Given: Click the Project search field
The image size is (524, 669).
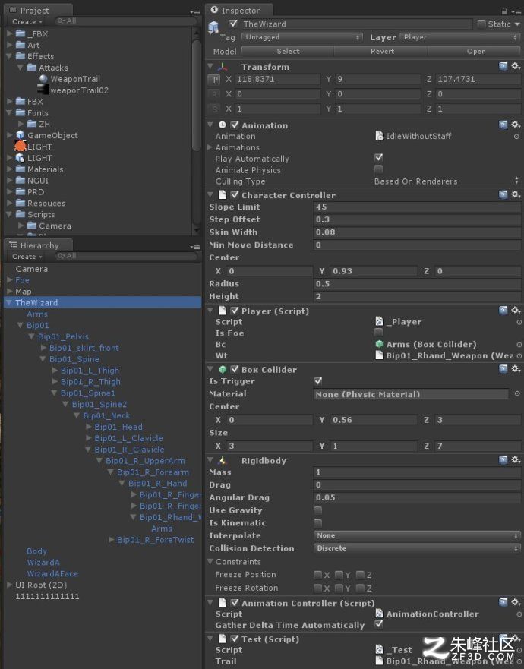Looking at the screenshot, I should (125, 21).
